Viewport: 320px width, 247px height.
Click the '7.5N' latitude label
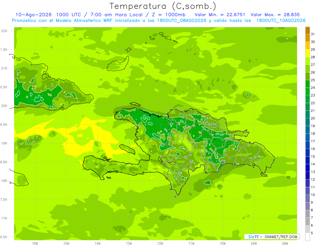coord(4,200)
